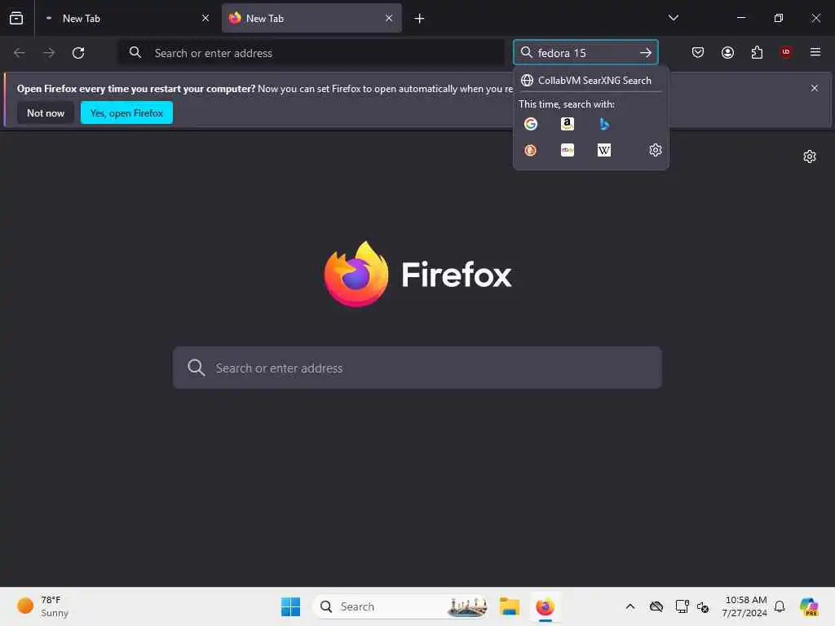Click the fedora 15 search field
Screen dimensions: 835x626
pyautogui.click(x=585, y=53)
